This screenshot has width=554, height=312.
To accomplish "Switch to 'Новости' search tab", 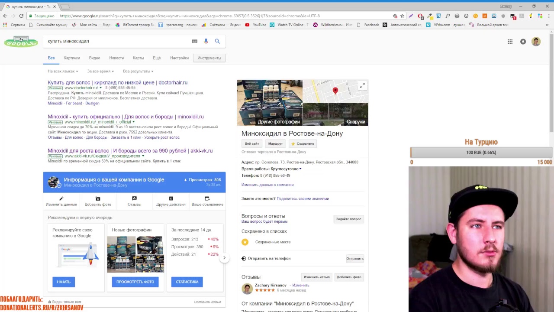I will (116, 58).
